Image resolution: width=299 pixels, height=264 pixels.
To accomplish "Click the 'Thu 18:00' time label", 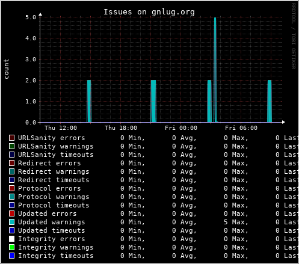I will 121,128.
